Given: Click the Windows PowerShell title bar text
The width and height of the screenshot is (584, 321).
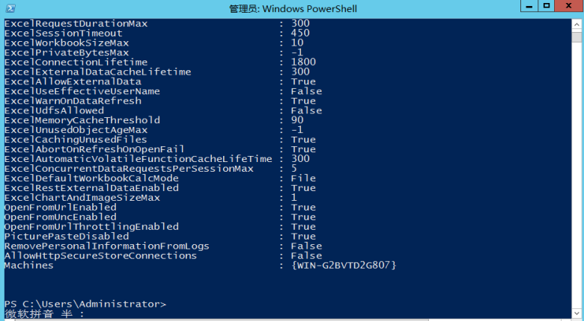Looking at the screenshot, I should 291,7.
